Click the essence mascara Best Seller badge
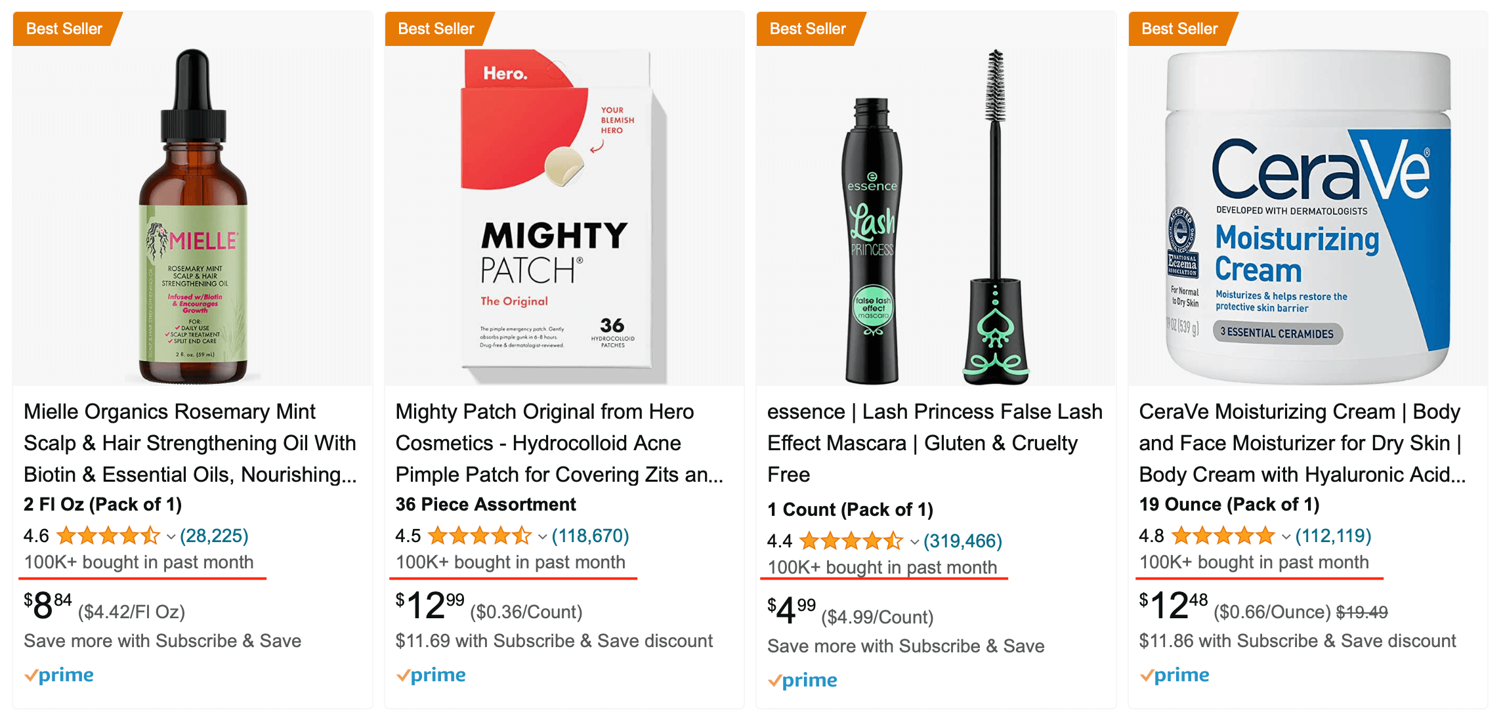The height and width of the screenshot is (718, 1503). [808, 29]
